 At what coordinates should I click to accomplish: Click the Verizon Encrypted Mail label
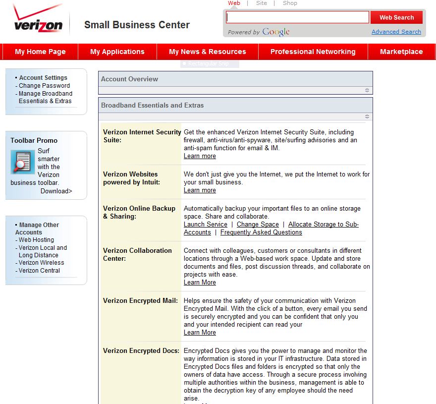(140, 301)
